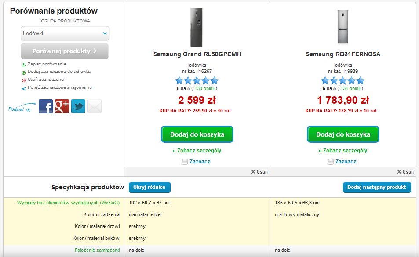Image resolution: width=419 pixels, height=257 pixels.
Task: Share comparison on Facebook
Action: (46, 106)
